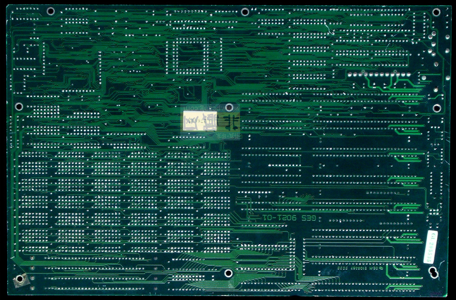Click the bottom-center mounting hole
The image size is (456, 300).
click(x=228, y=273)
